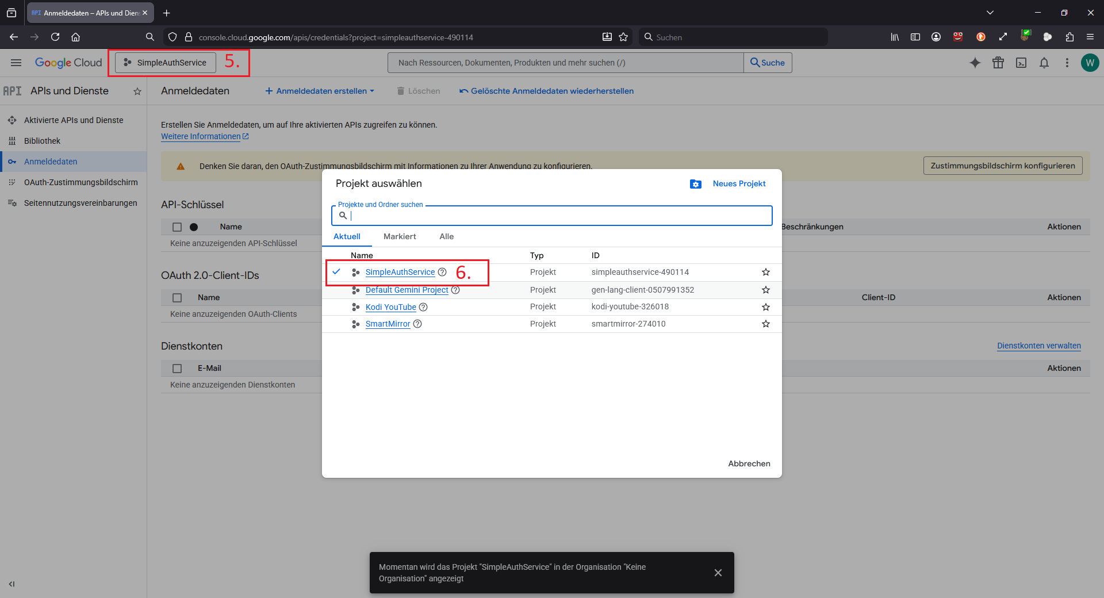Image resolution: width=1104 pixels, height=598 pixels.
Task: Click Abbrechen to close dialog
Action: coord(749,463)
